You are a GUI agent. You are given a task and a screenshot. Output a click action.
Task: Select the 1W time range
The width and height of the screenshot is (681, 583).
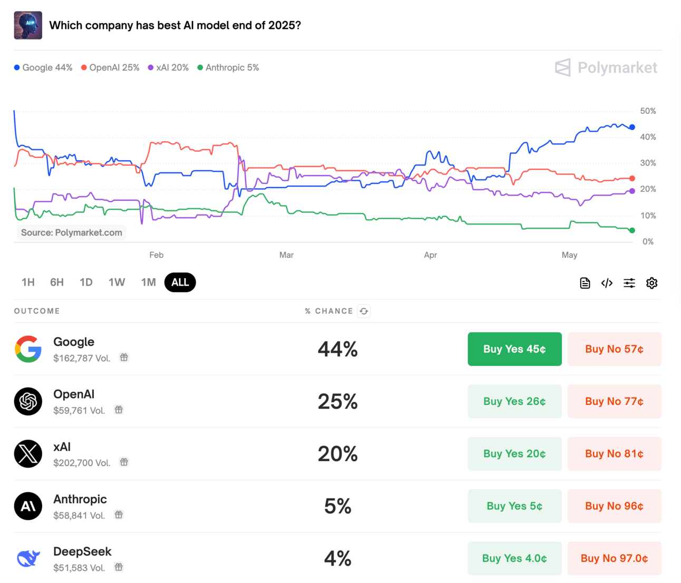click(x=116, y=283)
